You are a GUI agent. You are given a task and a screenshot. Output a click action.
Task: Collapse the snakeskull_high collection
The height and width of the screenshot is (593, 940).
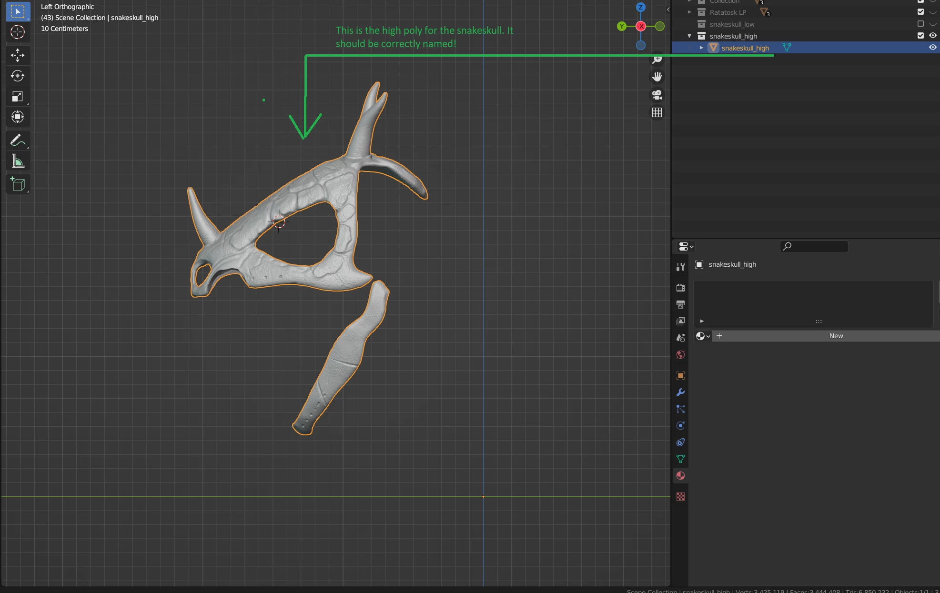(x=689, y=36)
